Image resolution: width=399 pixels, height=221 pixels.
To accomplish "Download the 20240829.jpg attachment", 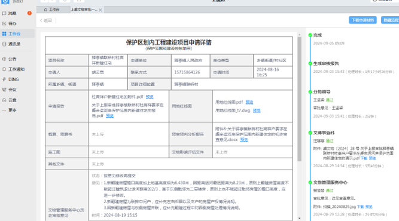I will tap(360, 207).
